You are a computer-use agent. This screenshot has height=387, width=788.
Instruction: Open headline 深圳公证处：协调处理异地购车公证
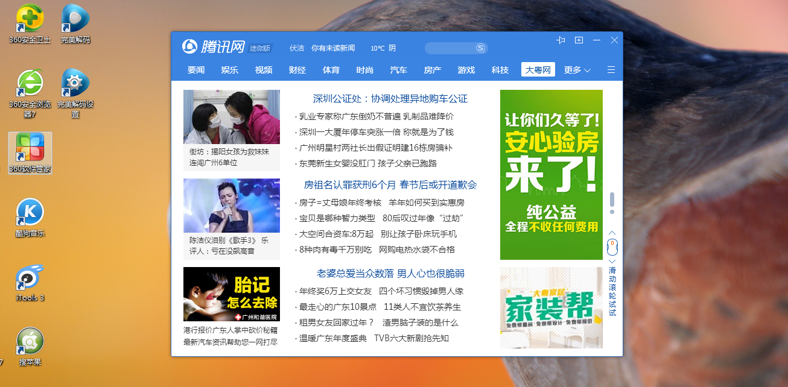(x=390, y=99)
